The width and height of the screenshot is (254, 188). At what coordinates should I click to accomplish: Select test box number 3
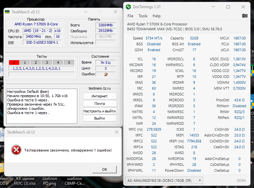click(x=47, y=63)
